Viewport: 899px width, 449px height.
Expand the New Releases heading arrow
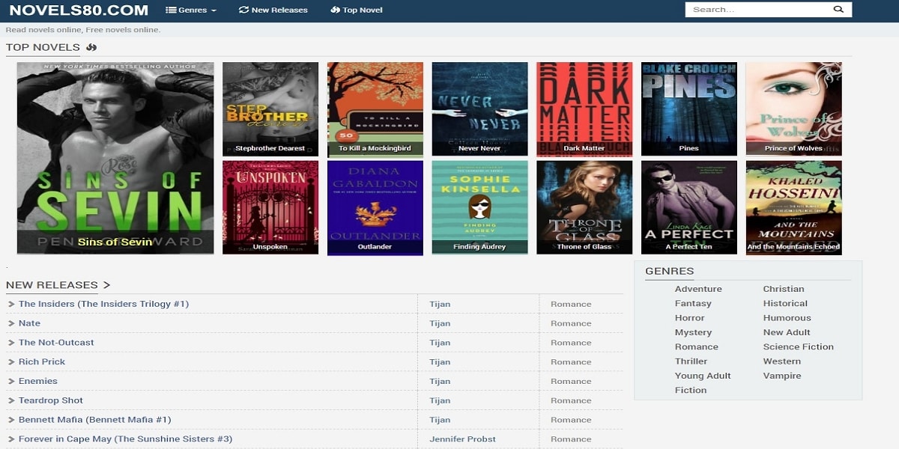click(x=106, y=285)
